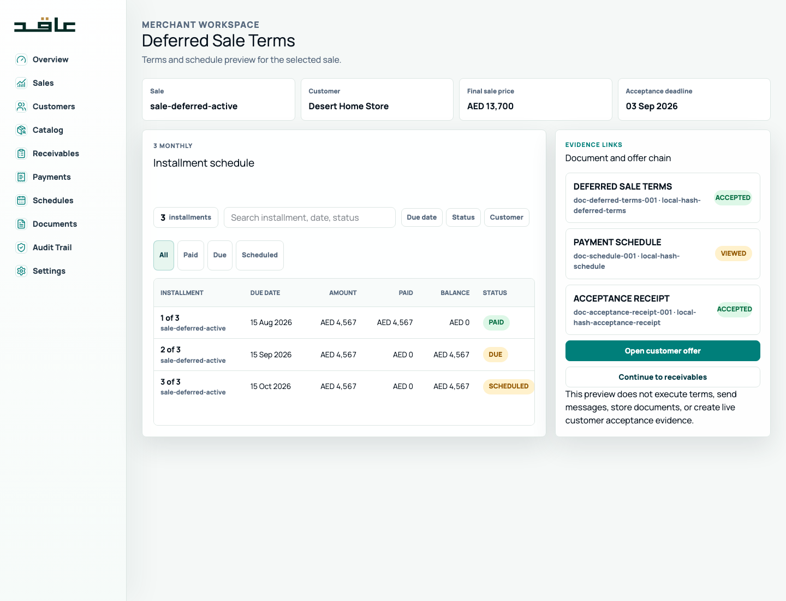Image resolution: width=786 pixels, height=601 pixels.
Task: Filter installments by Paid
Action: point(190,255)
